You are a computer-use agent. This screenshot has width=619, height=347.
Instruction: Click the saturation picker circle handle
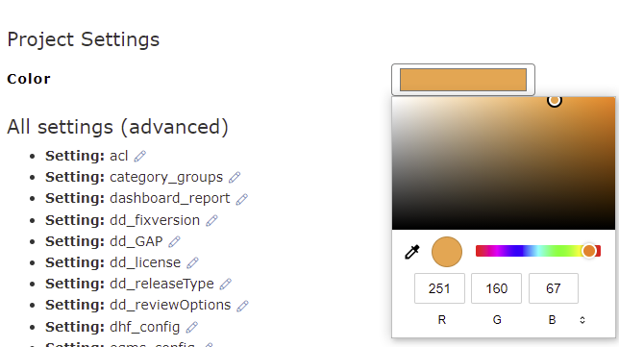[555, 101]
